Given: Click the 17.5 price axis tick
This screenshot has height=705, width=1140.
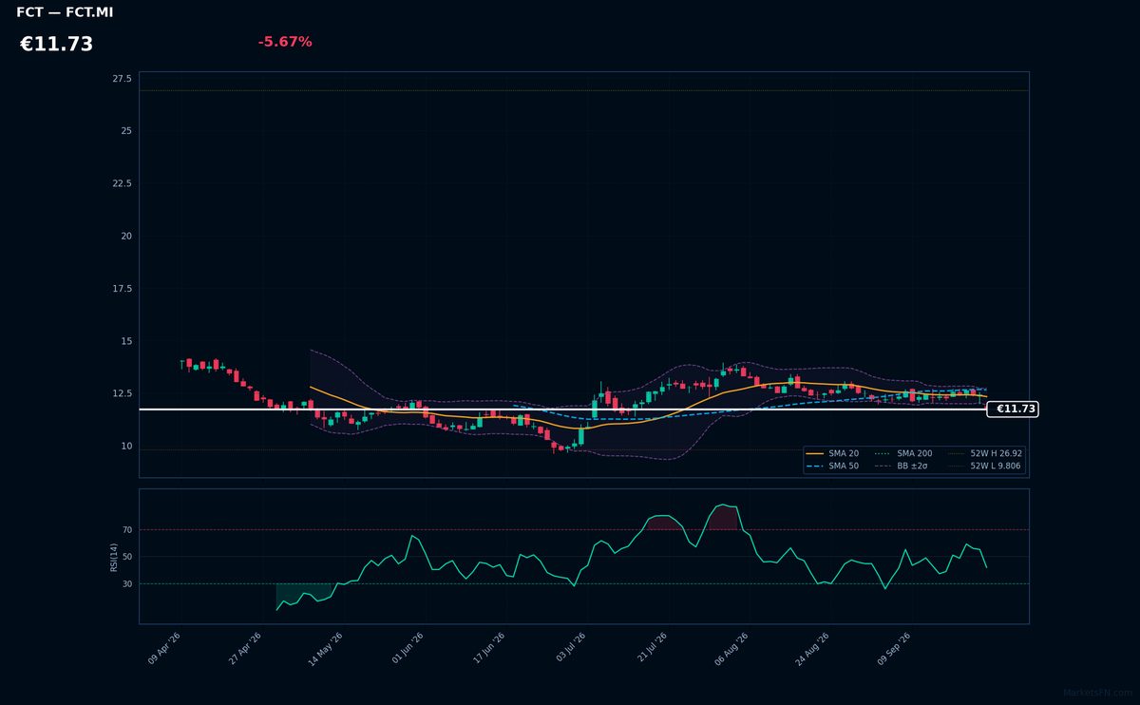Looking at the screenshot, I should coord(123,289).
